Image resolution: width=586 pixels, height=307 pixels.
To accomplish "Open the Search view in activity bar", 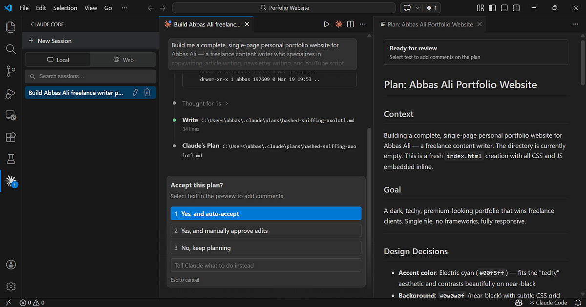I will (x=11, y=49).
